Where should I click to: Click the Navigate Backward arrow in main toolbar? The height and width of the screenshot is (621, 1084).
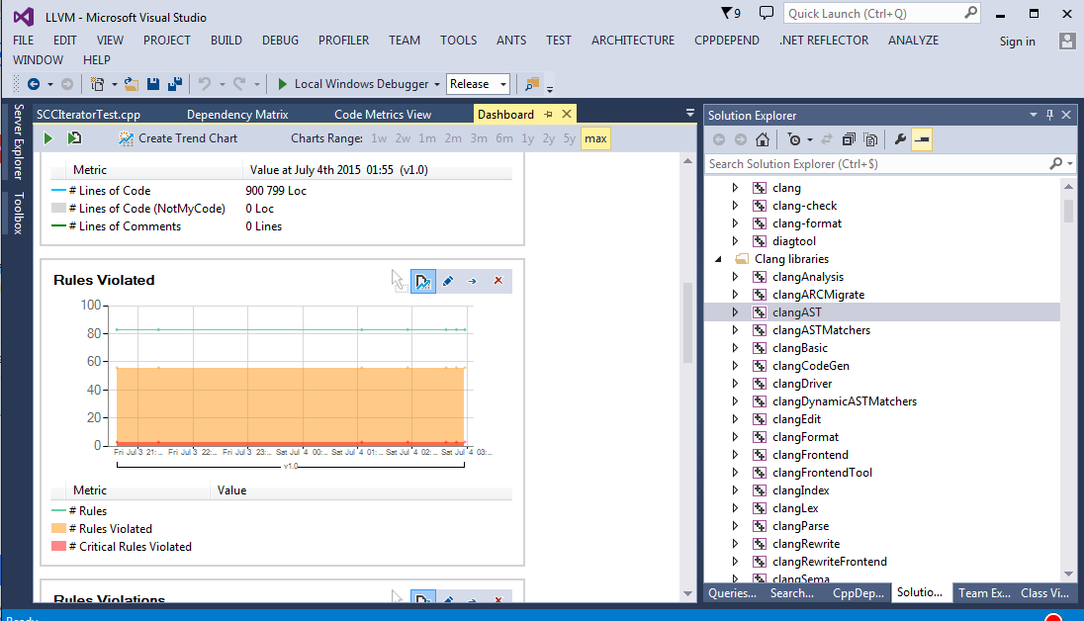[34, 84]
